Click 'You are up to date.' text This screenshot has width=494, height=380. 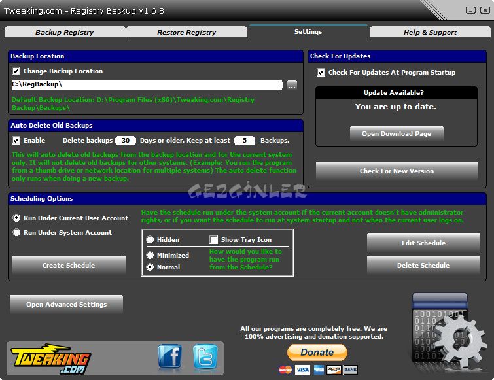(x=396, y=107)
